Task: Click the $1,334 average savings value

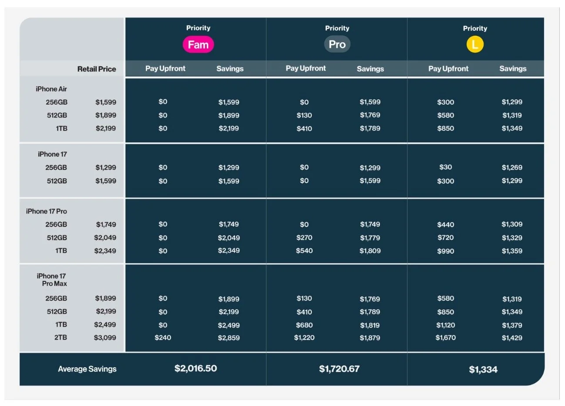Action: [x=483, y=370]
